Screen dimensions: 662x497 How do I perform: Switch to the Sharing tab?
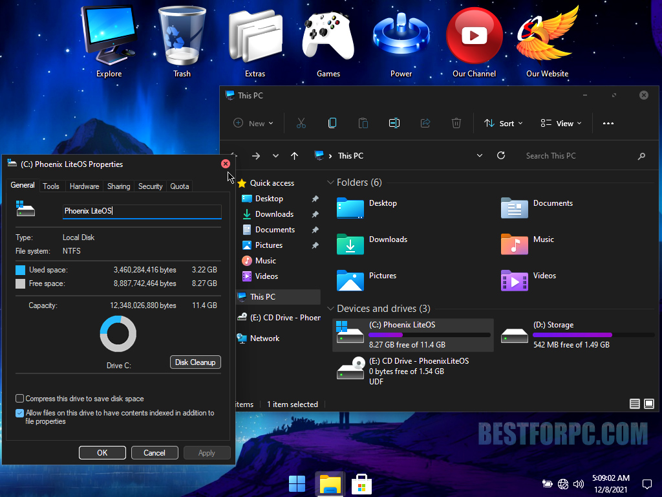click(x=119, y=186)
